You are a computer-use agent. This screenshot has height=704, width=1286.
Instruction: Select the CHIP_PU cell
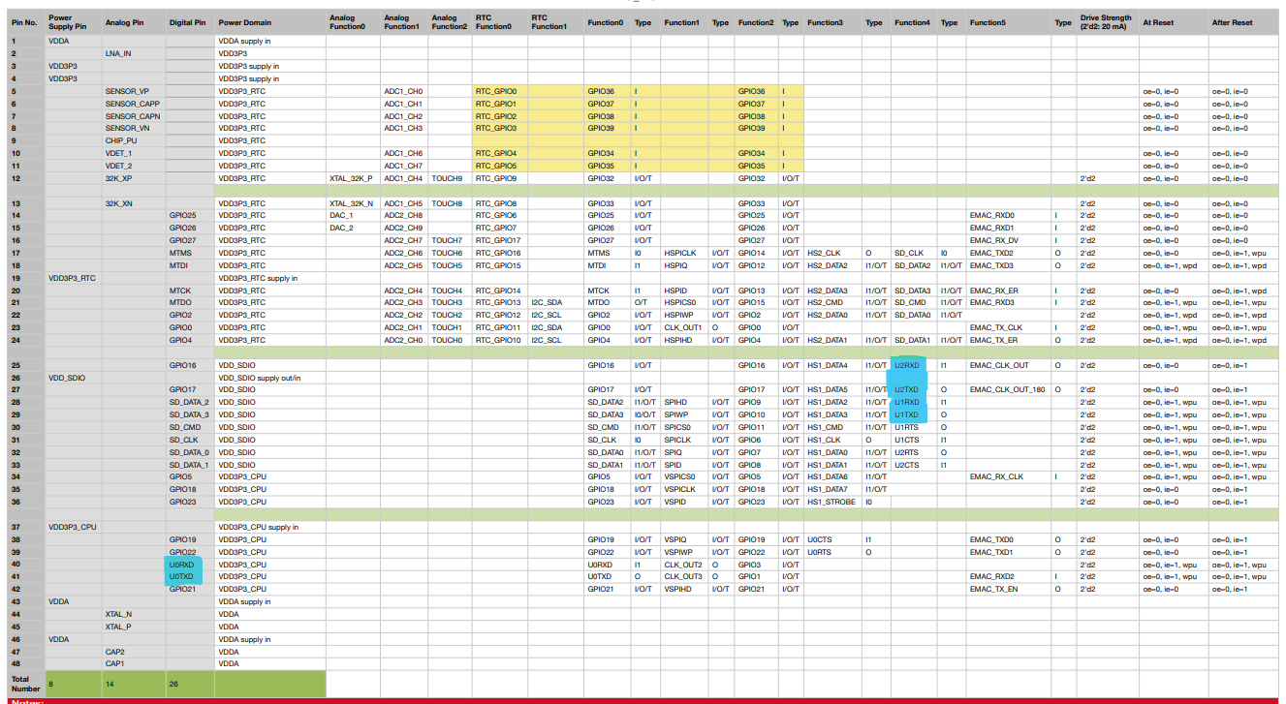click(134, 140)
